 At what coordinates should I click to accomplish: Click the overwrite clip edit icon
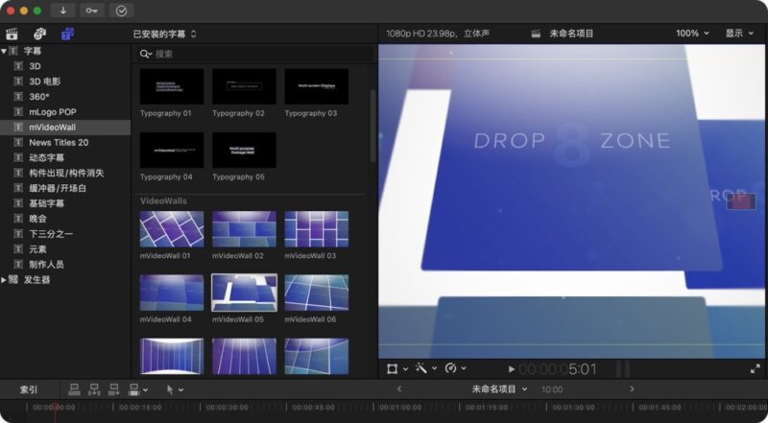click(133, 389)
